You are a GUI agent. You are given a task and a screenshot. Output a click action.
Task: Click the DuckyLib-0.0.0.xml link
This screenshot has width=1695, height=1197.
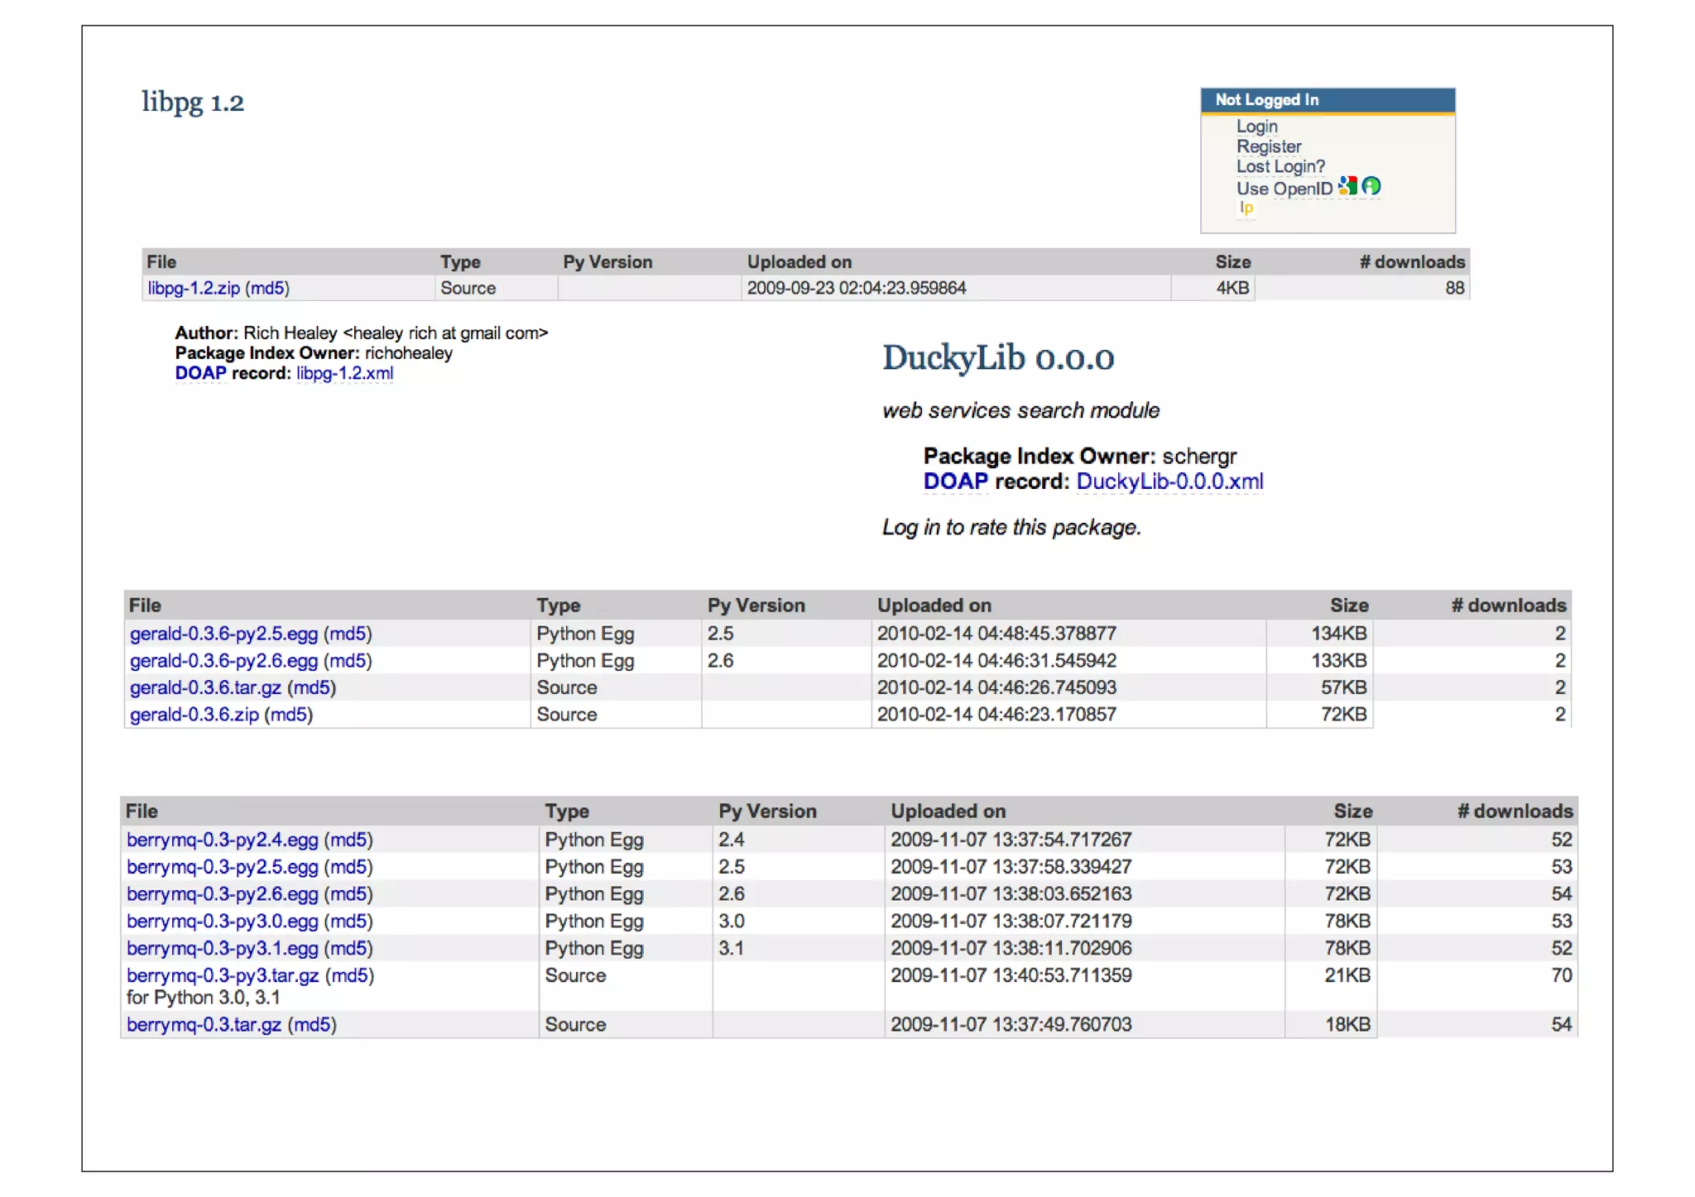pos(1169,481)
